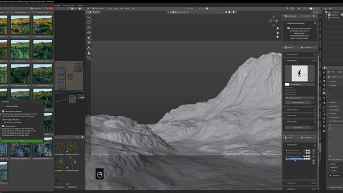Toggle viewport visibility of first system list row
Screen dimensions: 343x193
pyautogui.click(x=307, y=151)
